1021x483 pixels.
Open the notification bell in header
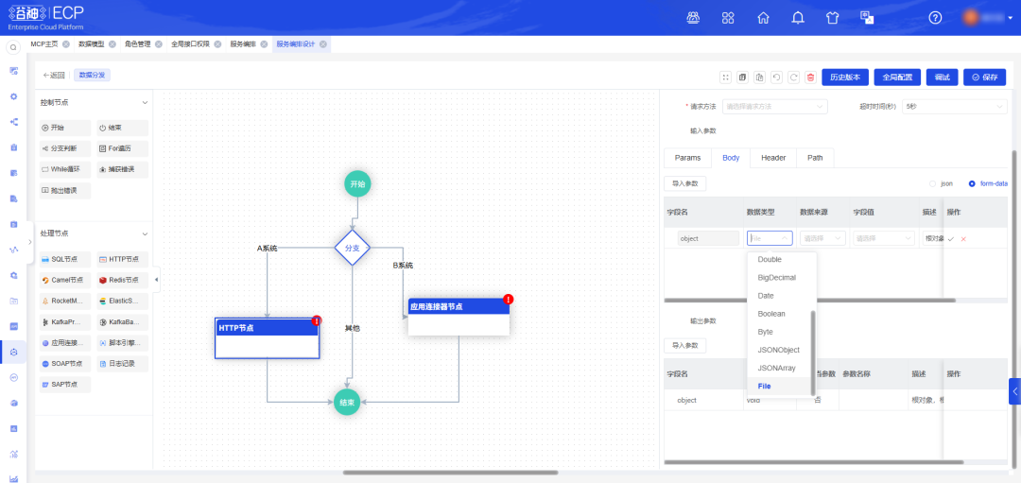798,17
